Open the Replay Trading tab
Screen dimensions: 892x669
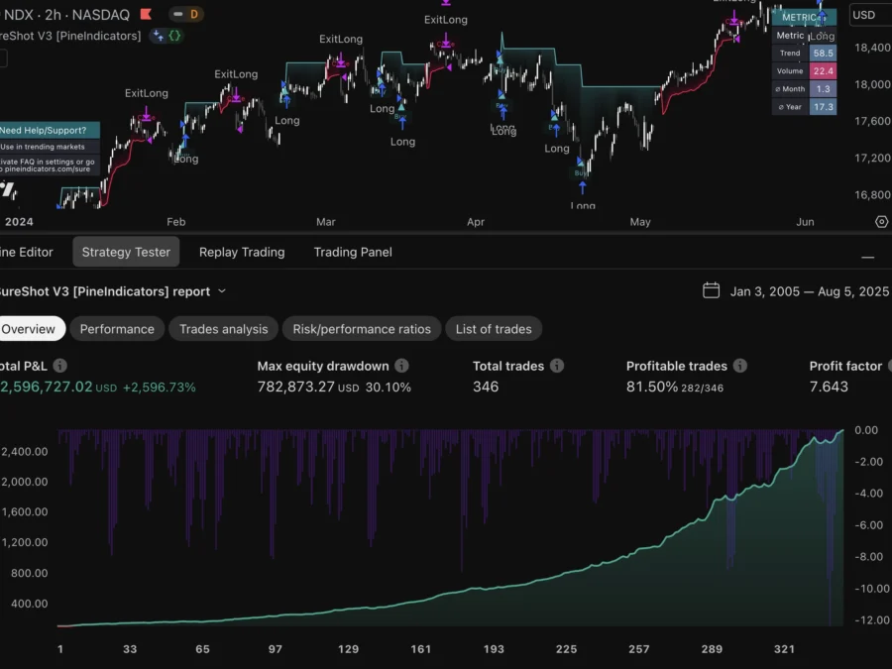[242, 252]
